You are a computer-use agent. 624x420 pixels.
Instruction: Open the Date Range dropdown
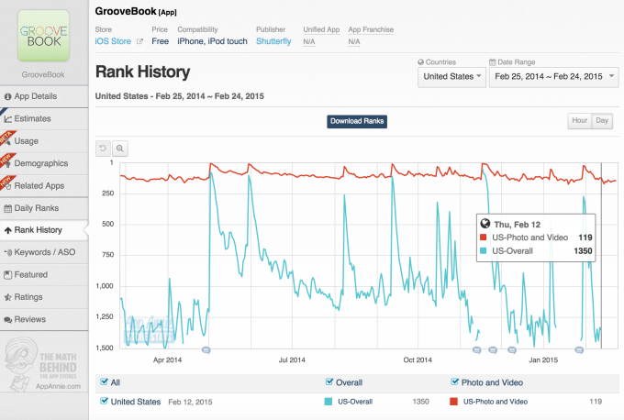[x=553, y=77]
